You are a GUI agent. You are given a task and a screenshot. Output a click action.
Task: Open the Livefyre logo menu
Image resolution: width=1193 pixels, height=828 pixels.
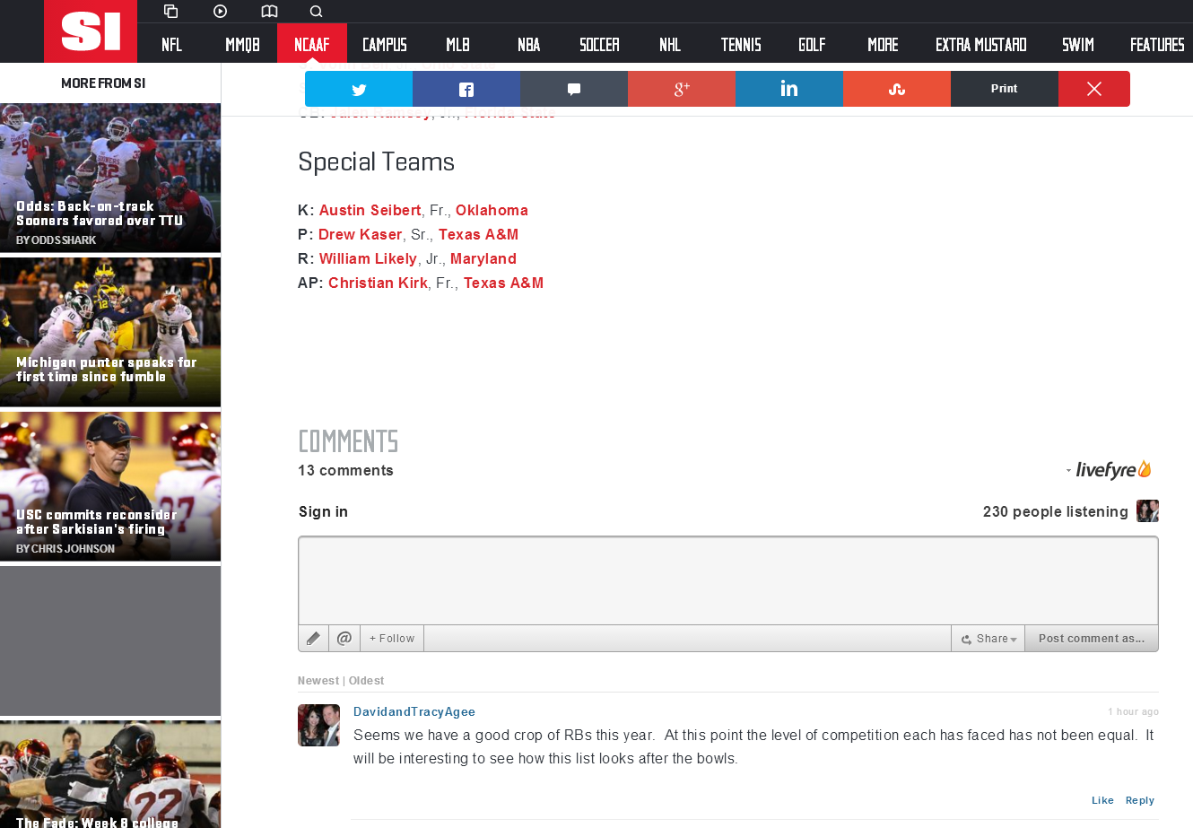[x=1109, y=469]
